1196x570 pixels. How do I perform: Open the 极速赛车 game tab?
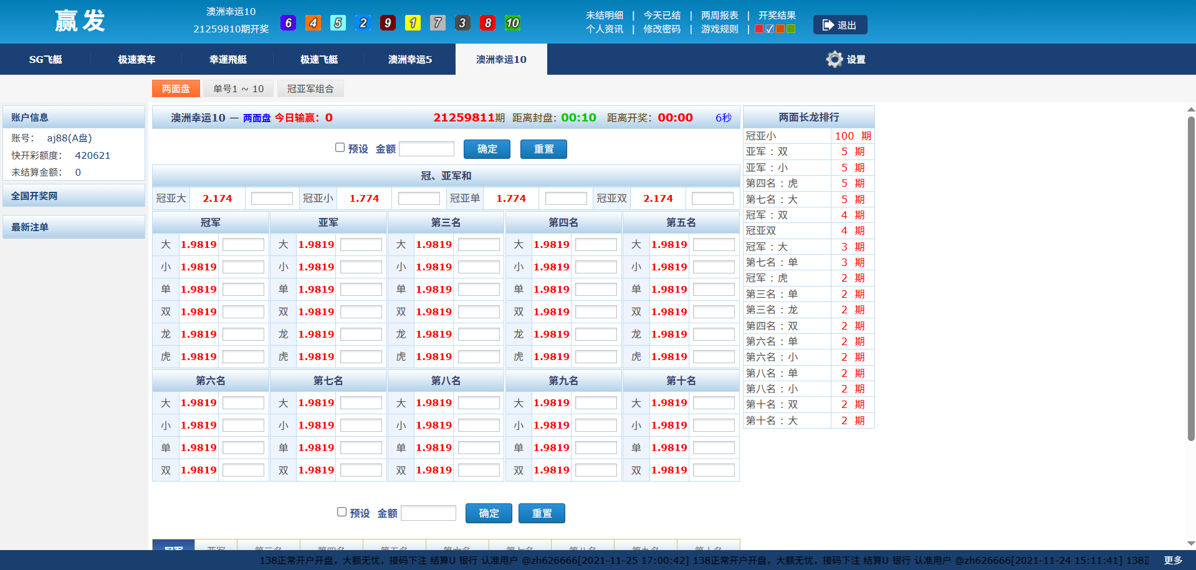136,59
